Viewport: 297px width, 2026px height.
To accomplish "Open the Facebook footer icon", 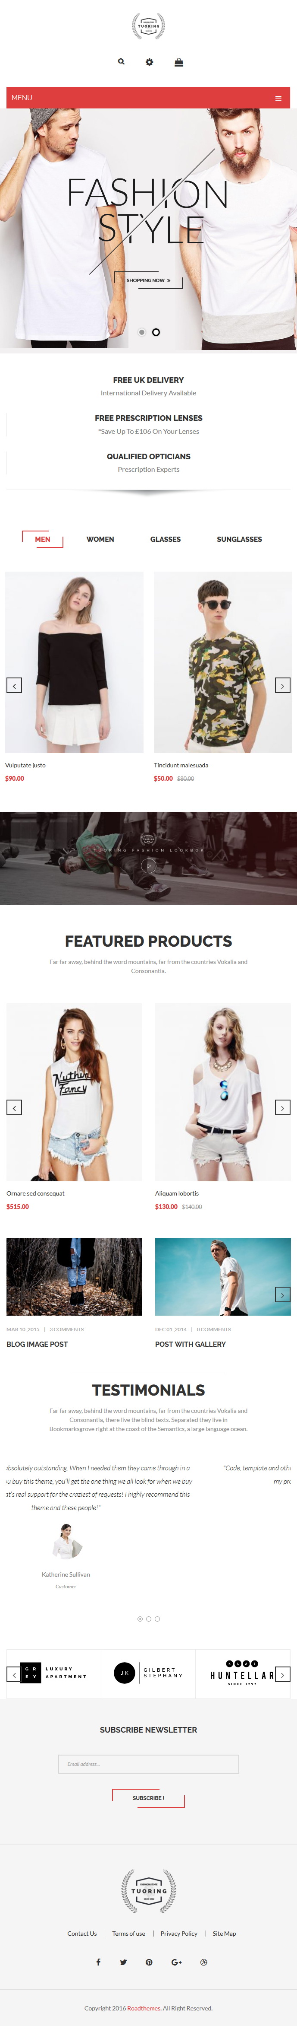I will coord(98,1962).
